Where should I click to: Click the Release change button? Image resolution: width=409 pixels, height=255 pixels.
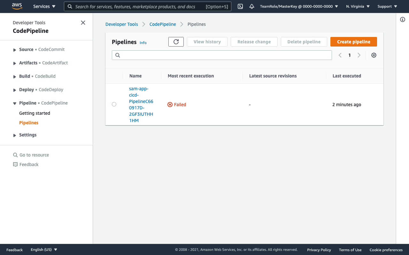[254, 42]
